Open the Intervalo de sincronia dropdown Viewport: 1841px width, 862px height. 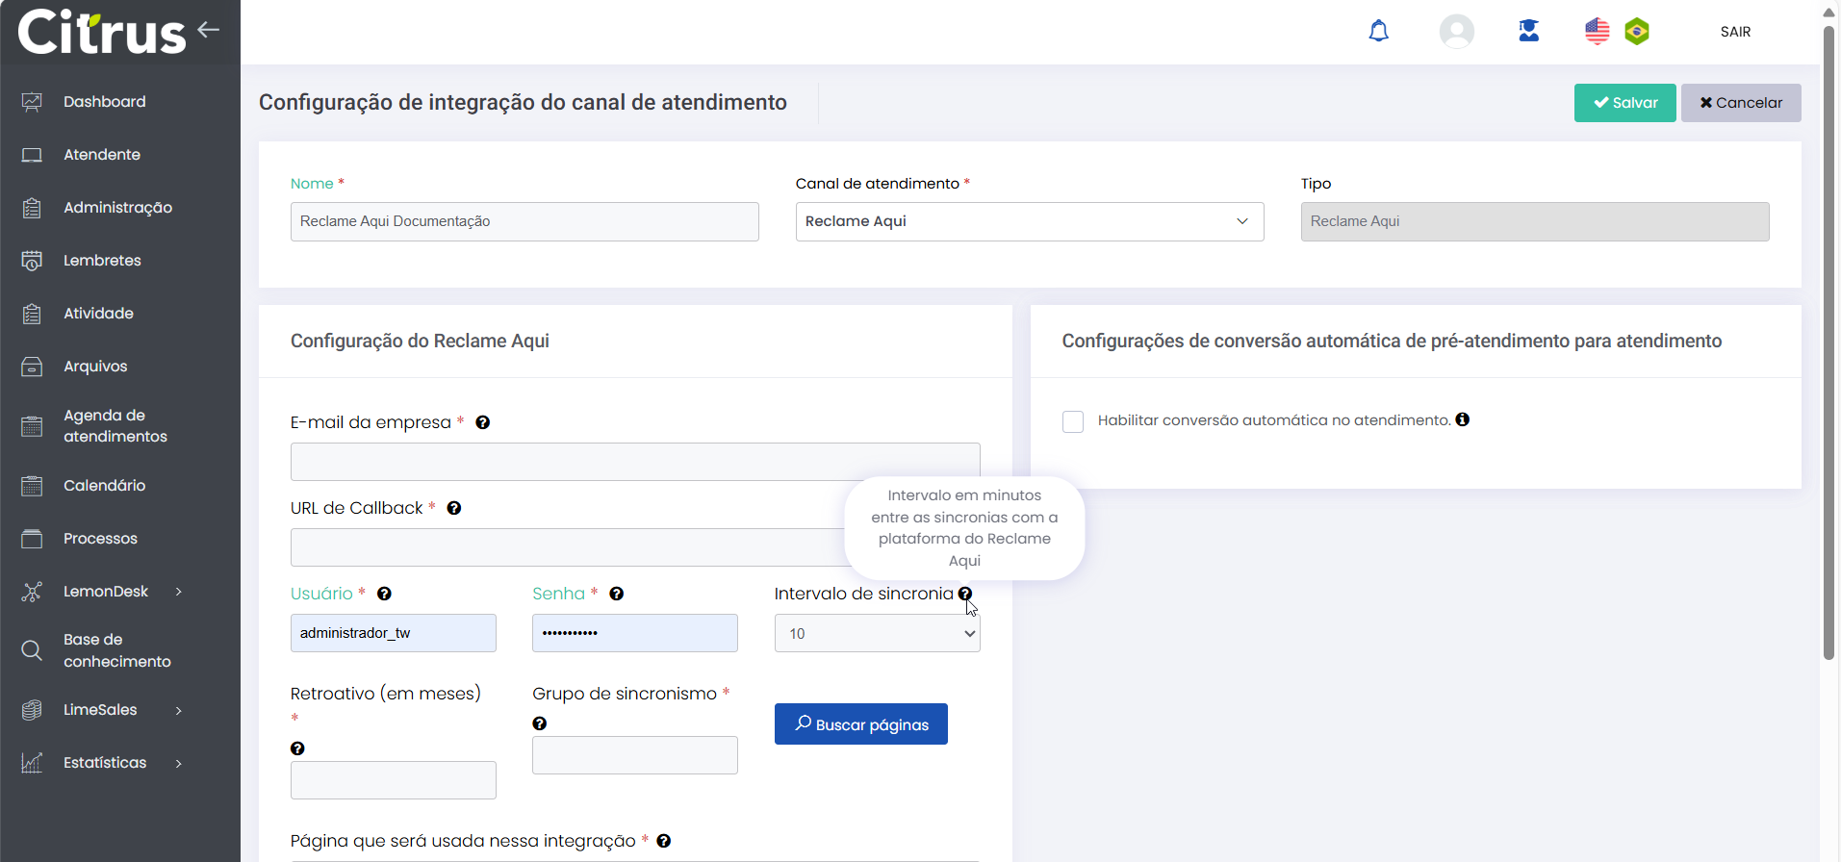pos(877,633)
